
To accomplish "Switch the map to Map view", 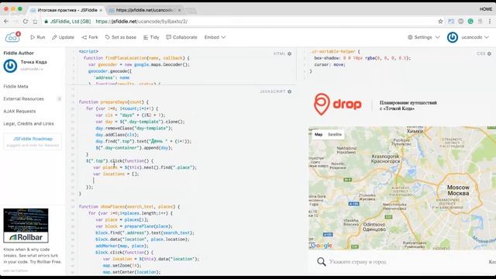I will (319, 134).
